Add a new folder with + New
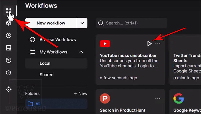The height and width of the screenshot is (114, 201). [81, 93]
